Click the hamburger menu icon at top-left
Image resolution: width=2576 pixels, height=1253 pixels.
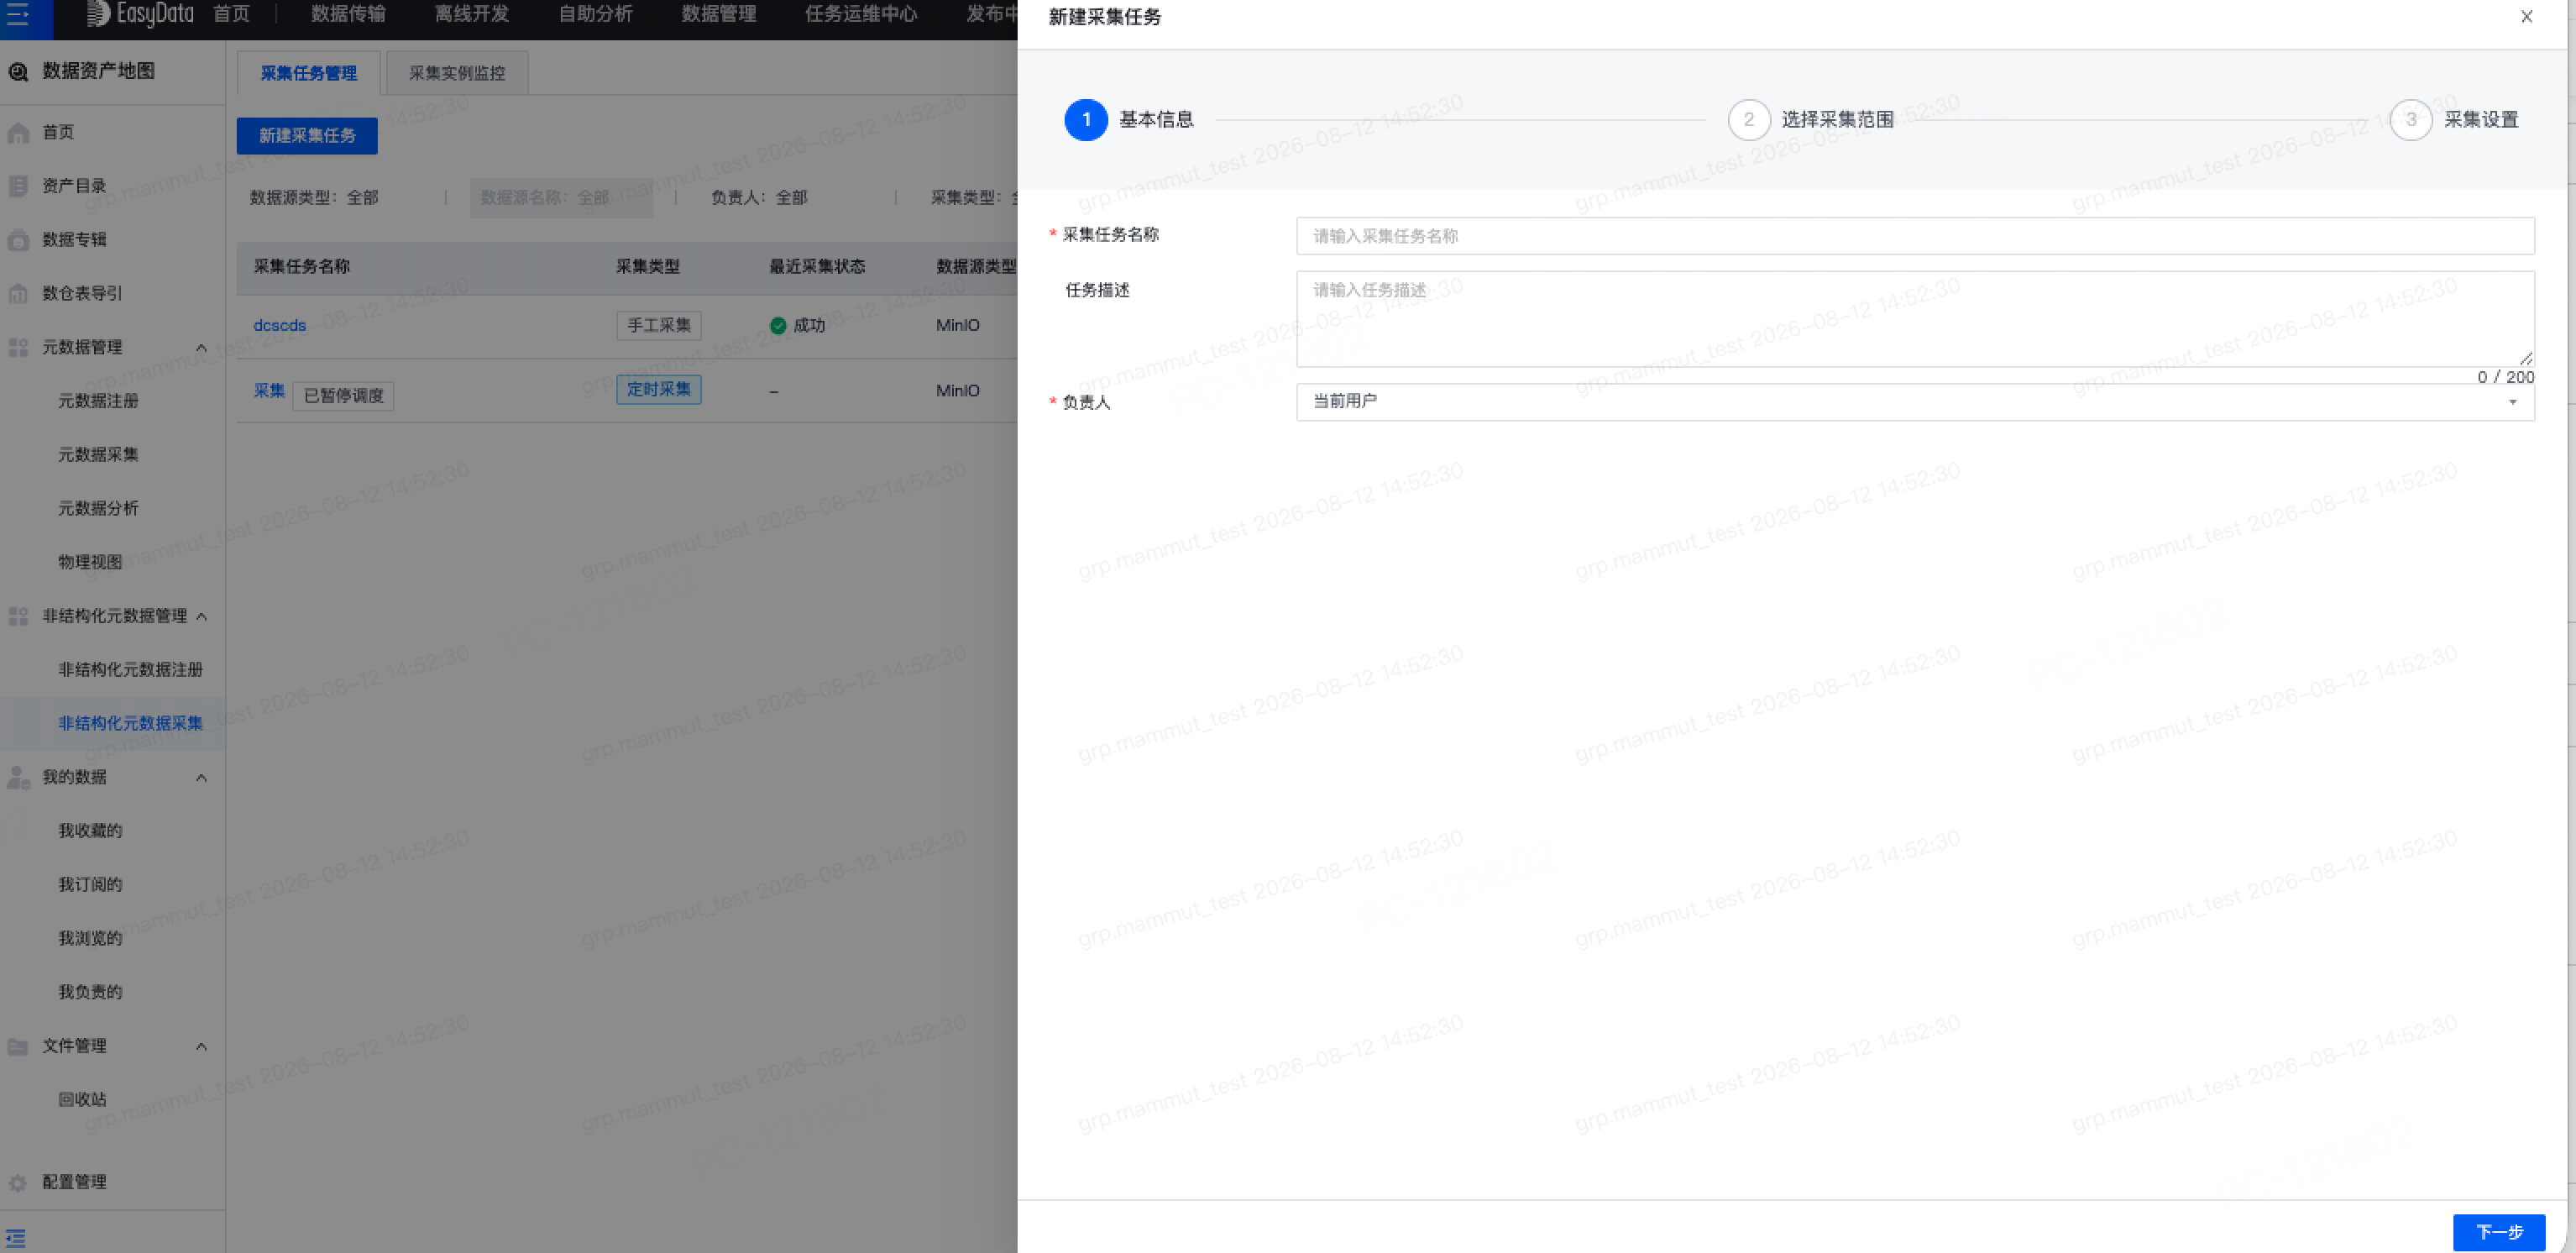(x=18, y=15)
